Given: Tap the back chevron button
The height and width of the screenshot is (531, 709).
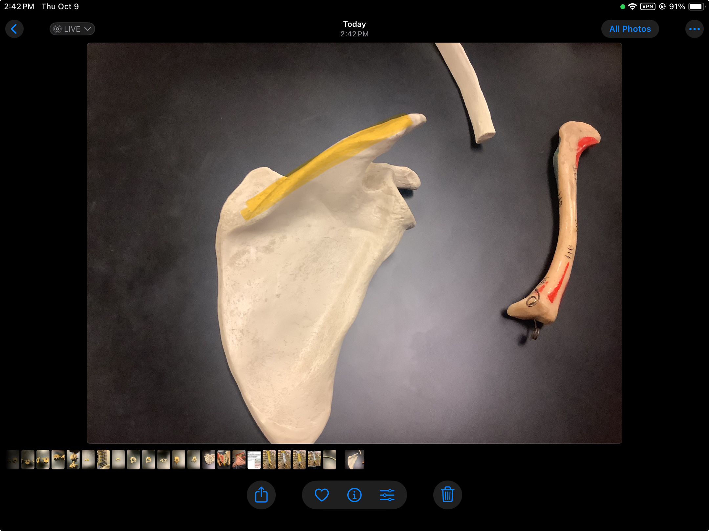Looking at the screenshot, I should (x=14, y=29).
